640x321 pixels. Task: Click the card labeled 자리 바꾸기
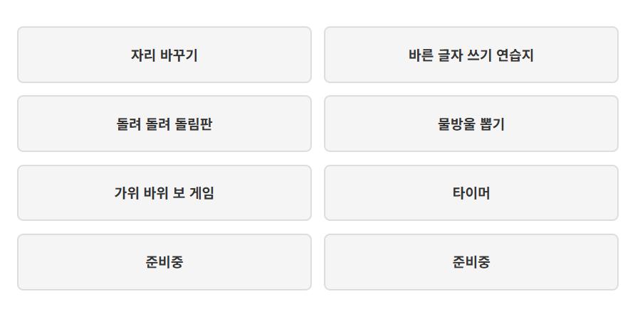[164, 55]
